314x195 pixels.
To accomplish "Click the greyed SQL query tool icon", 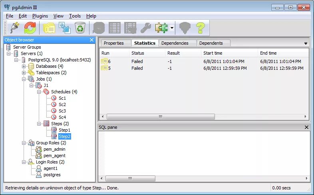I will tap(99, 28).
